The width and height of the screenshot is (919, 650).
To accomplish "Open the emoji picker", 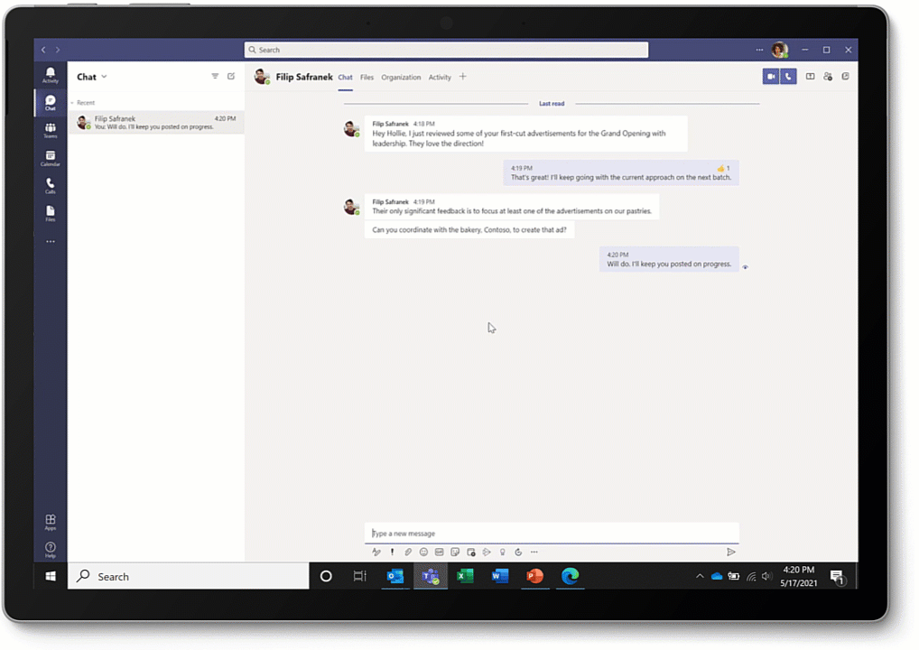I will (x=423, y=552).
